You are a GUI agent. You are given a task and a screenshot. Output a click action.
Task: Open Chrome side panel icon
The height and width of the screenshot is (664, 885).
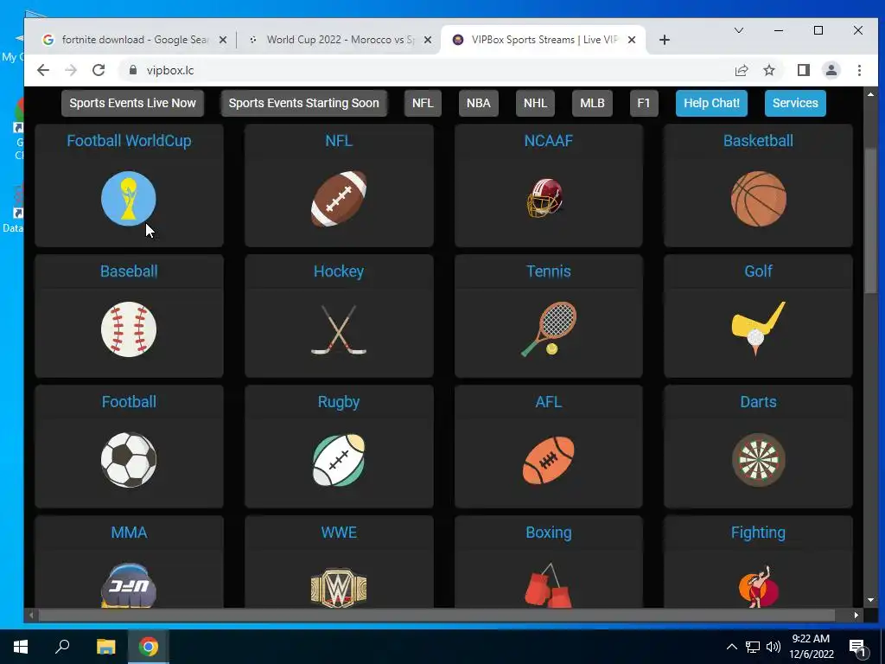pos(804,70)
